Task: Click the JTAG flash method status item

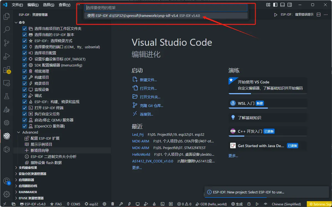Action: tap(56, 204)
